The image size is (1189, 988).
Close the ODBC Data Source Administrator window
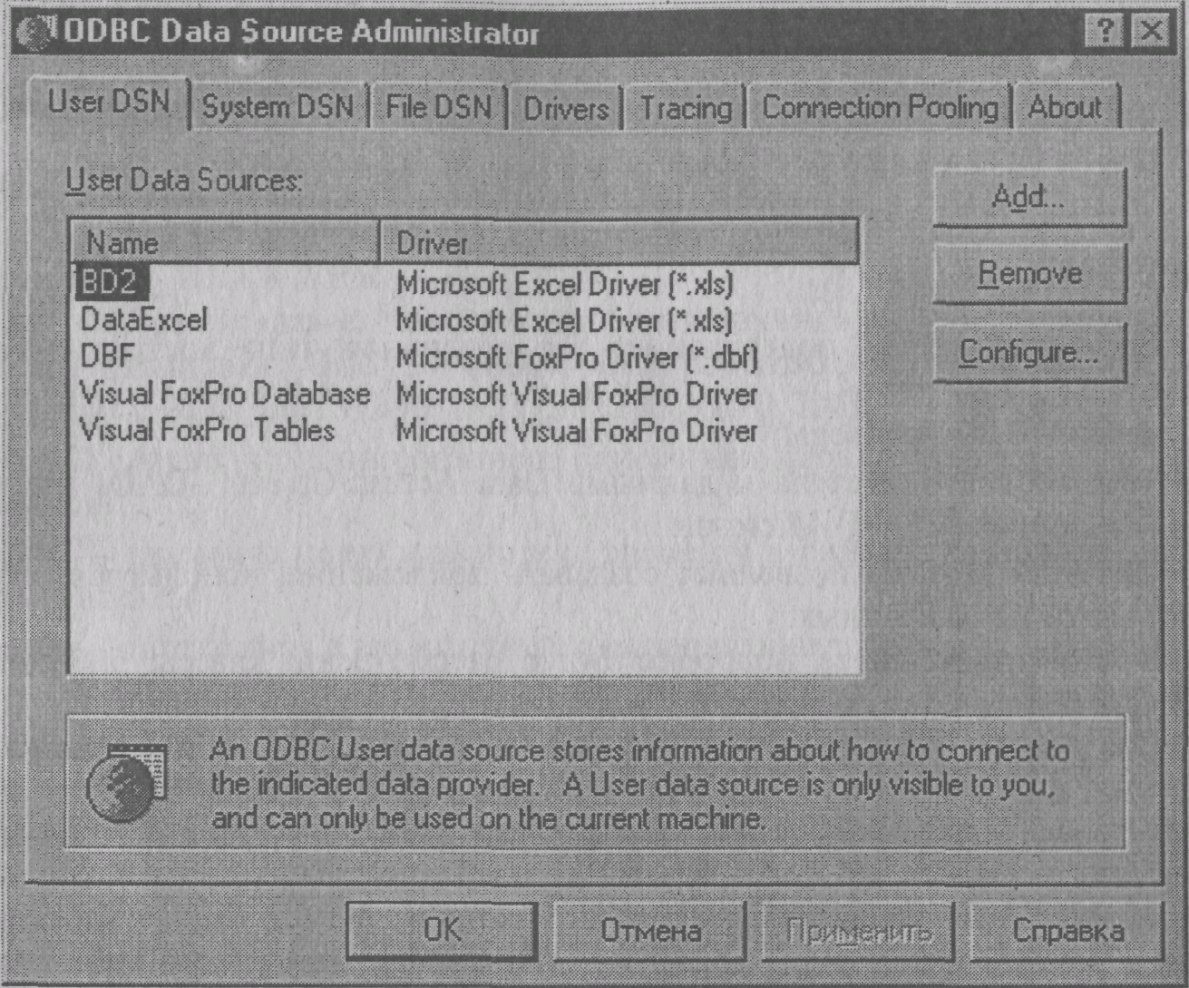(x=1150, y=33)
